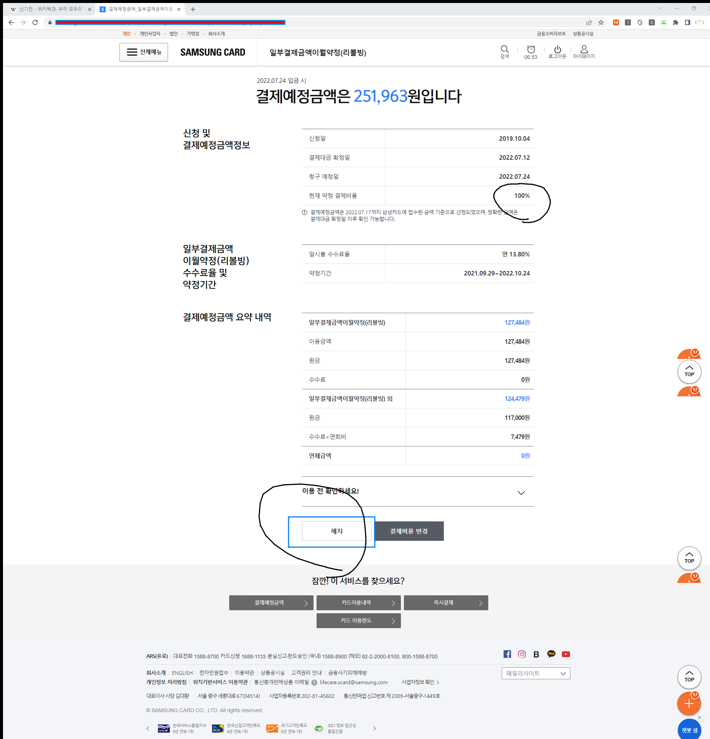The height and width of the screenshot is (739, 710).
Task: Click the session timer clock icon
Action: 531,49
